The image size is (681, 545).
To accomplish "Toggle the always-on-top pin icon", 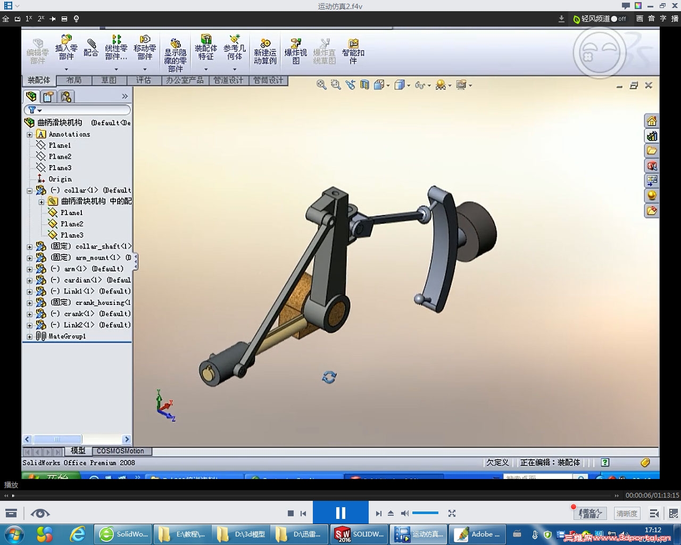I will (53, 19).
